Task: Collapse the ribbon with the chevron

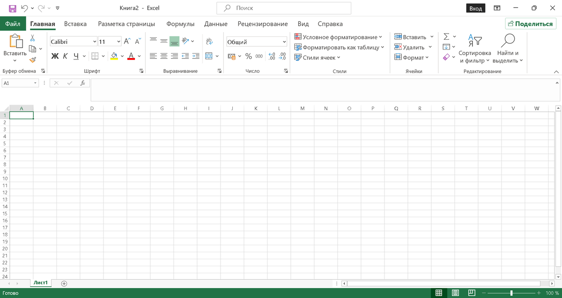Action: click(x=556, y=71)
